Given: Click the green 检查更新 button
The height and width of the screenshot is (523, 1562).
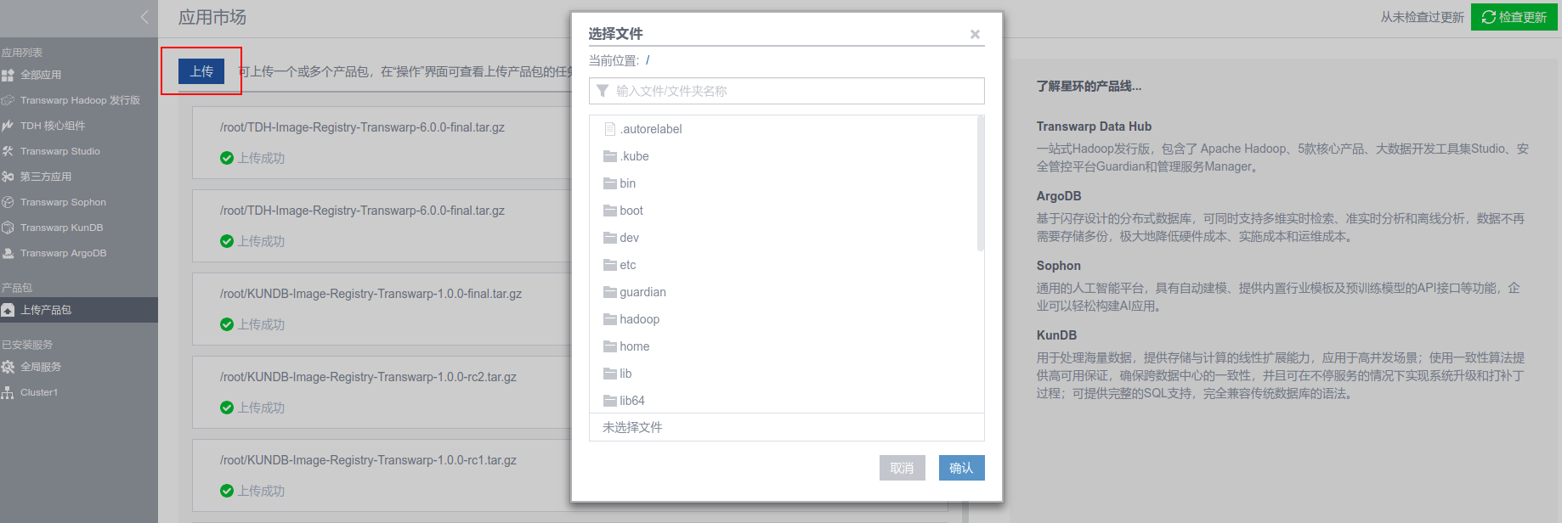Looking at the screenshot, I should point(1514,17).
